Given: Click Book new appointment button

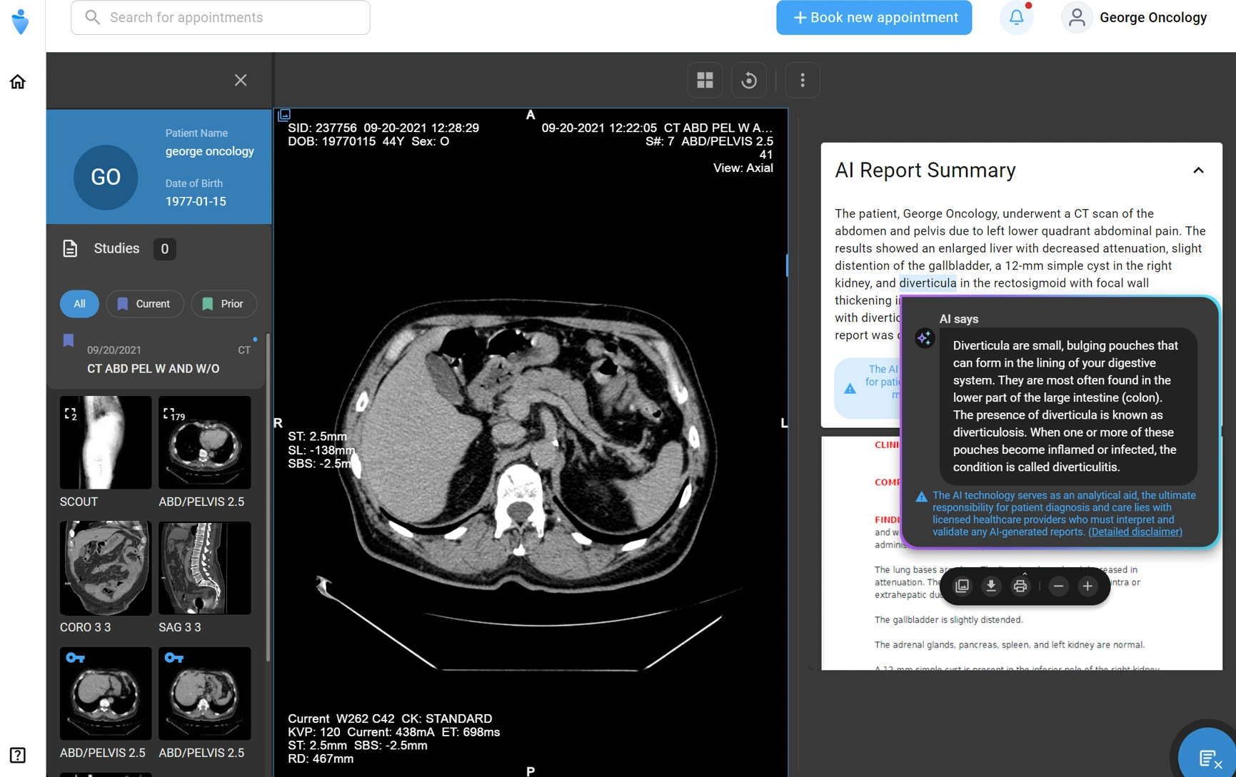Looking at the screenshot, I should point(874,17).
